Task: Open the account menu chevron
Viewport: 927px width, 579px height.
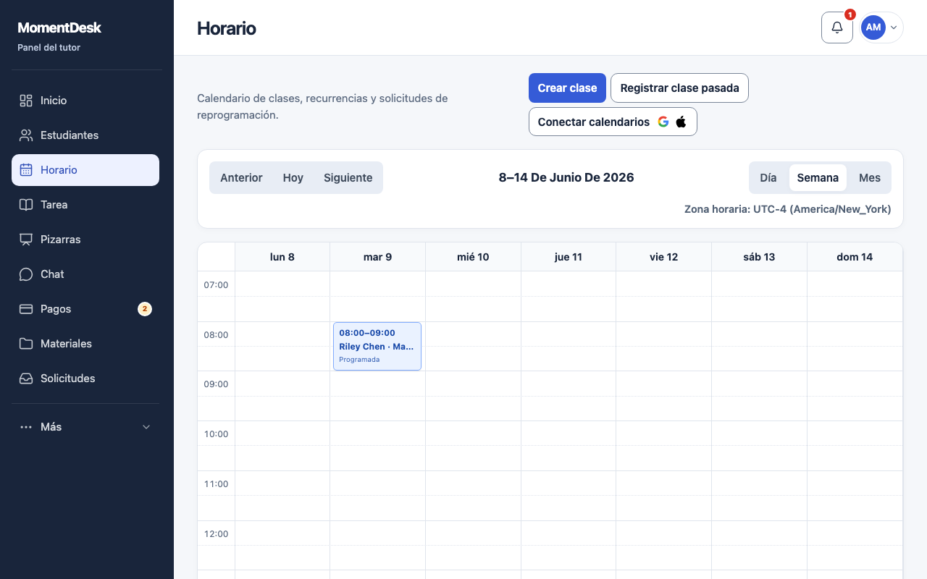Action: pyautogui.click(x=894, y=28)
